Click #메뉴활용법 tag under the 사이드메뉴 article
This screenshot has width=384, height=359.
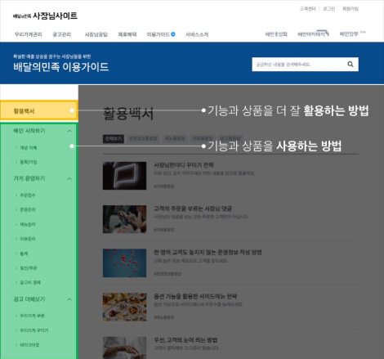pos(164,317)
